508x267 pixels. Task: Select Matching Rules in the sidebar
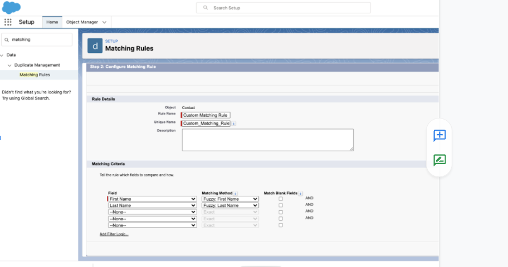(35, 75)
